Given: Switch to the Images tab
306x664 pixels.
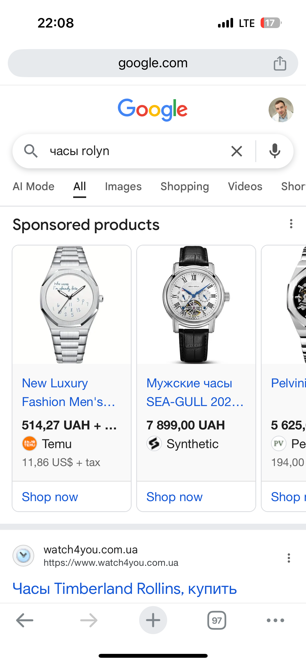Looking at the screenshot, I should pos(123,187).
